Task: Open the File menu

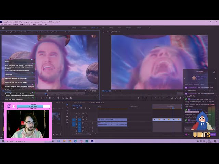Action: (2, 24)
